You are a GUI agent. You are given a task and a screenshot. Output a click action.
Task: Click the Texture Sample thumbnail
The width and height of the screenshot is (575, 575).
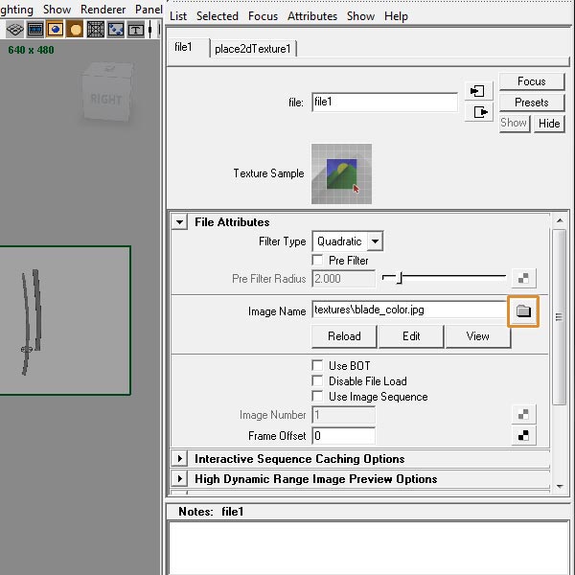(x=341, y=173)
